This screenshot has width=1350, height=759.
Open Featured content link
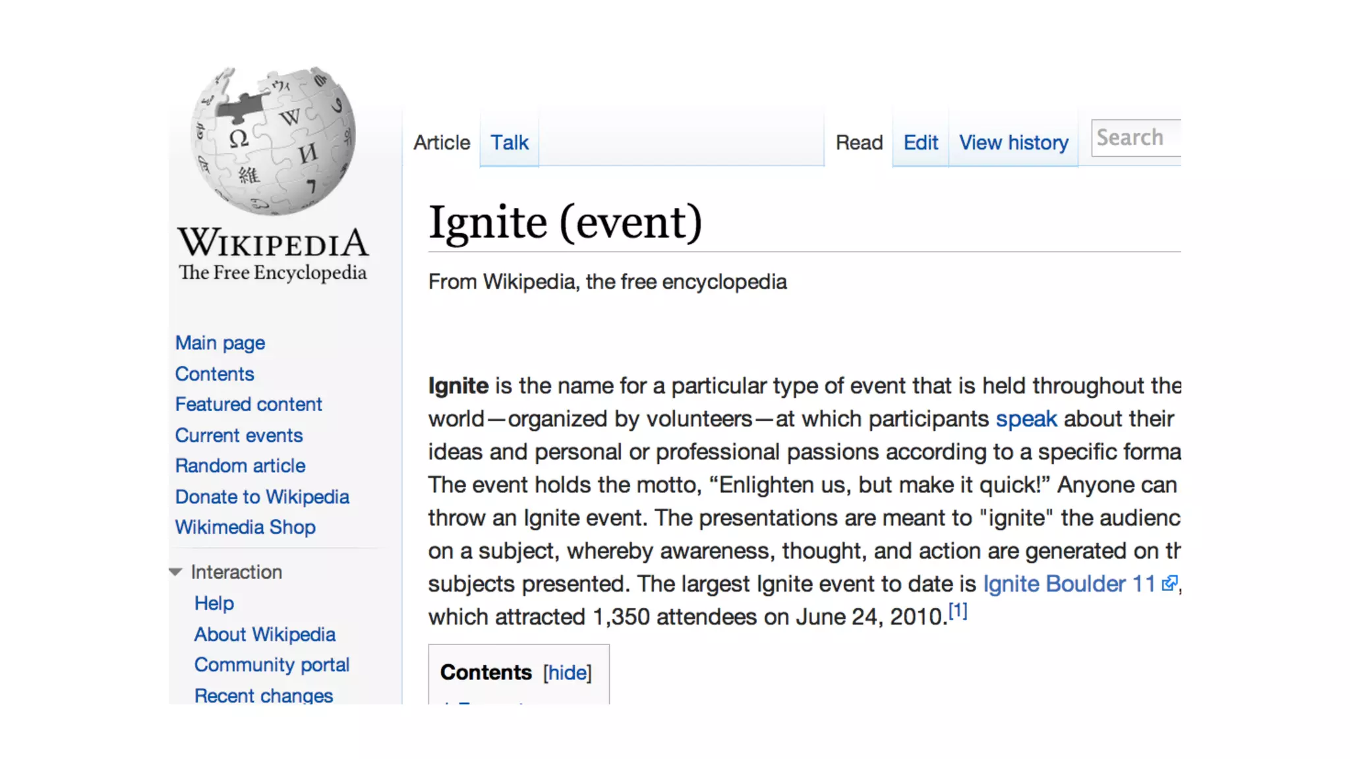click(249, 404)
